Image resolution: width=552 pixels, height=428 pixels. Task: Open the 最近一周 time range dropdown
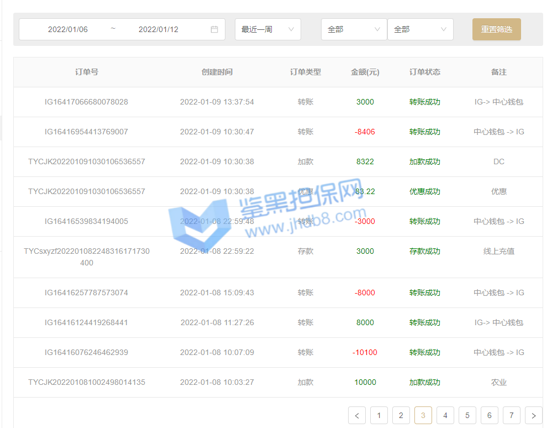click(x=267, y=29)
